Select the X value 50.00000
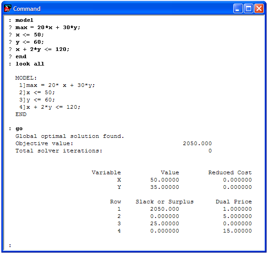 tap(165, 180)
